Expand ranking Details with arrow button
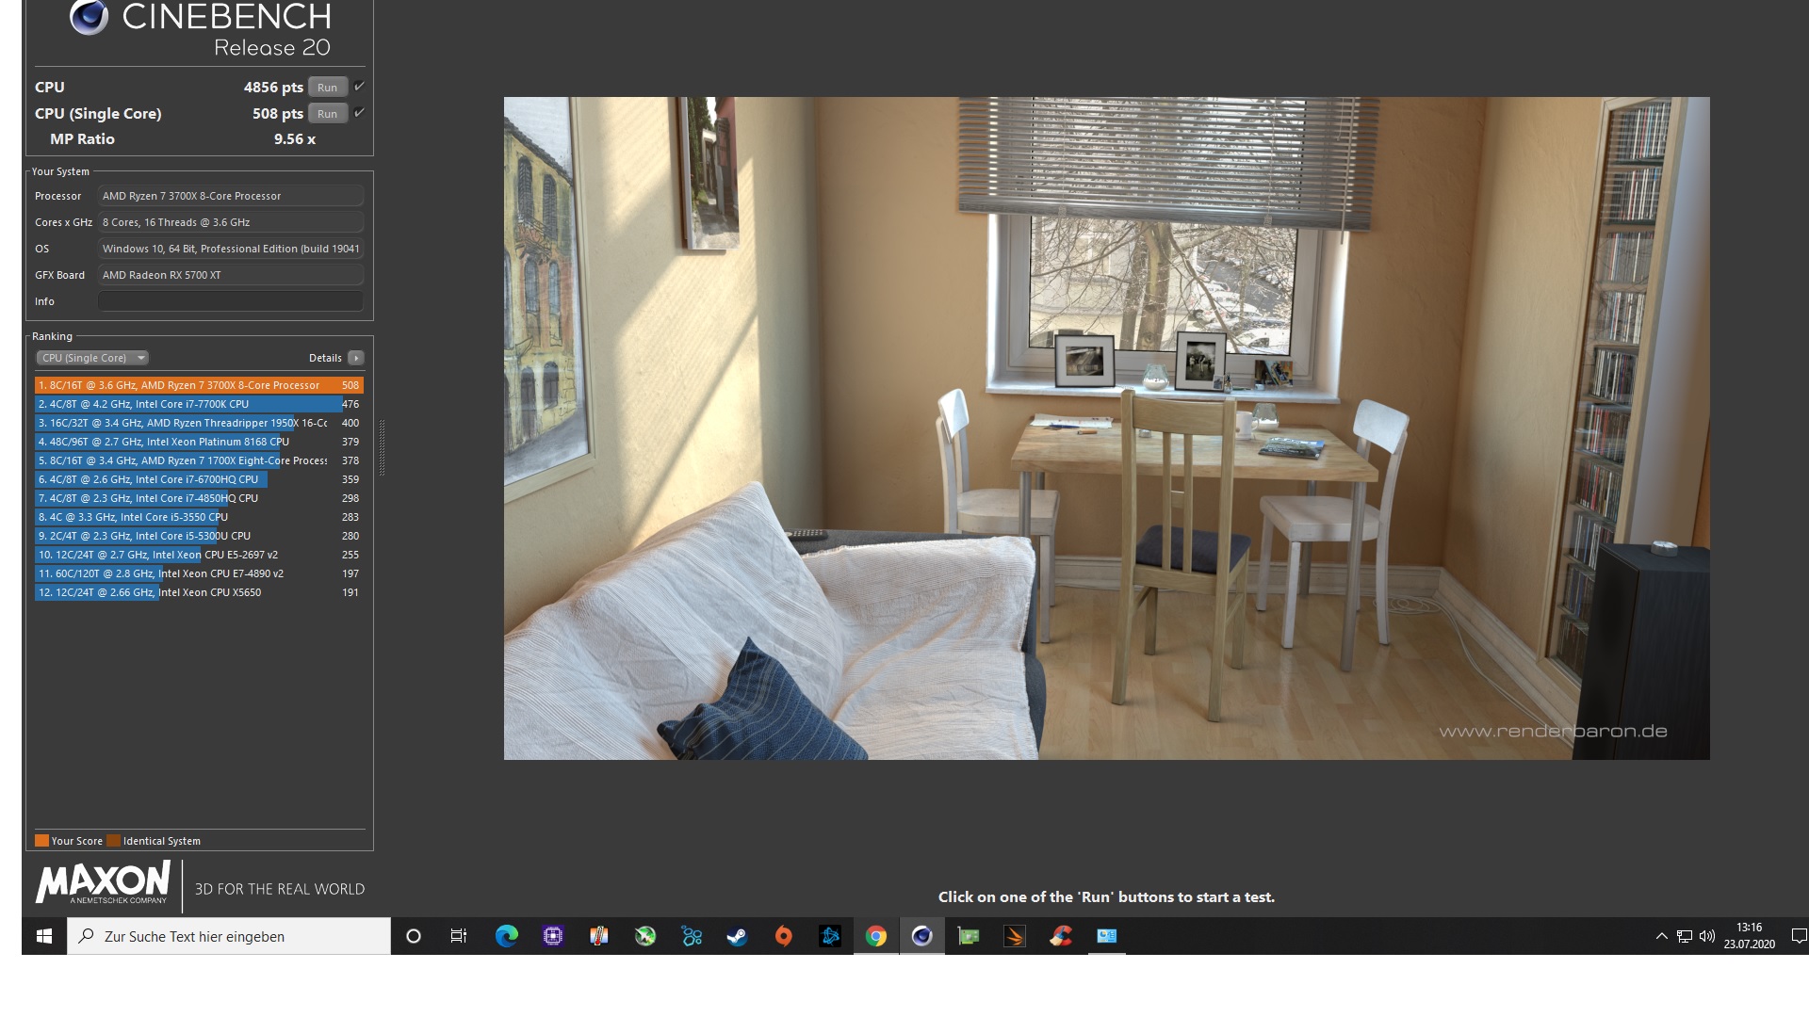This screenshot has height=1017, width=1809. point(355,358)
